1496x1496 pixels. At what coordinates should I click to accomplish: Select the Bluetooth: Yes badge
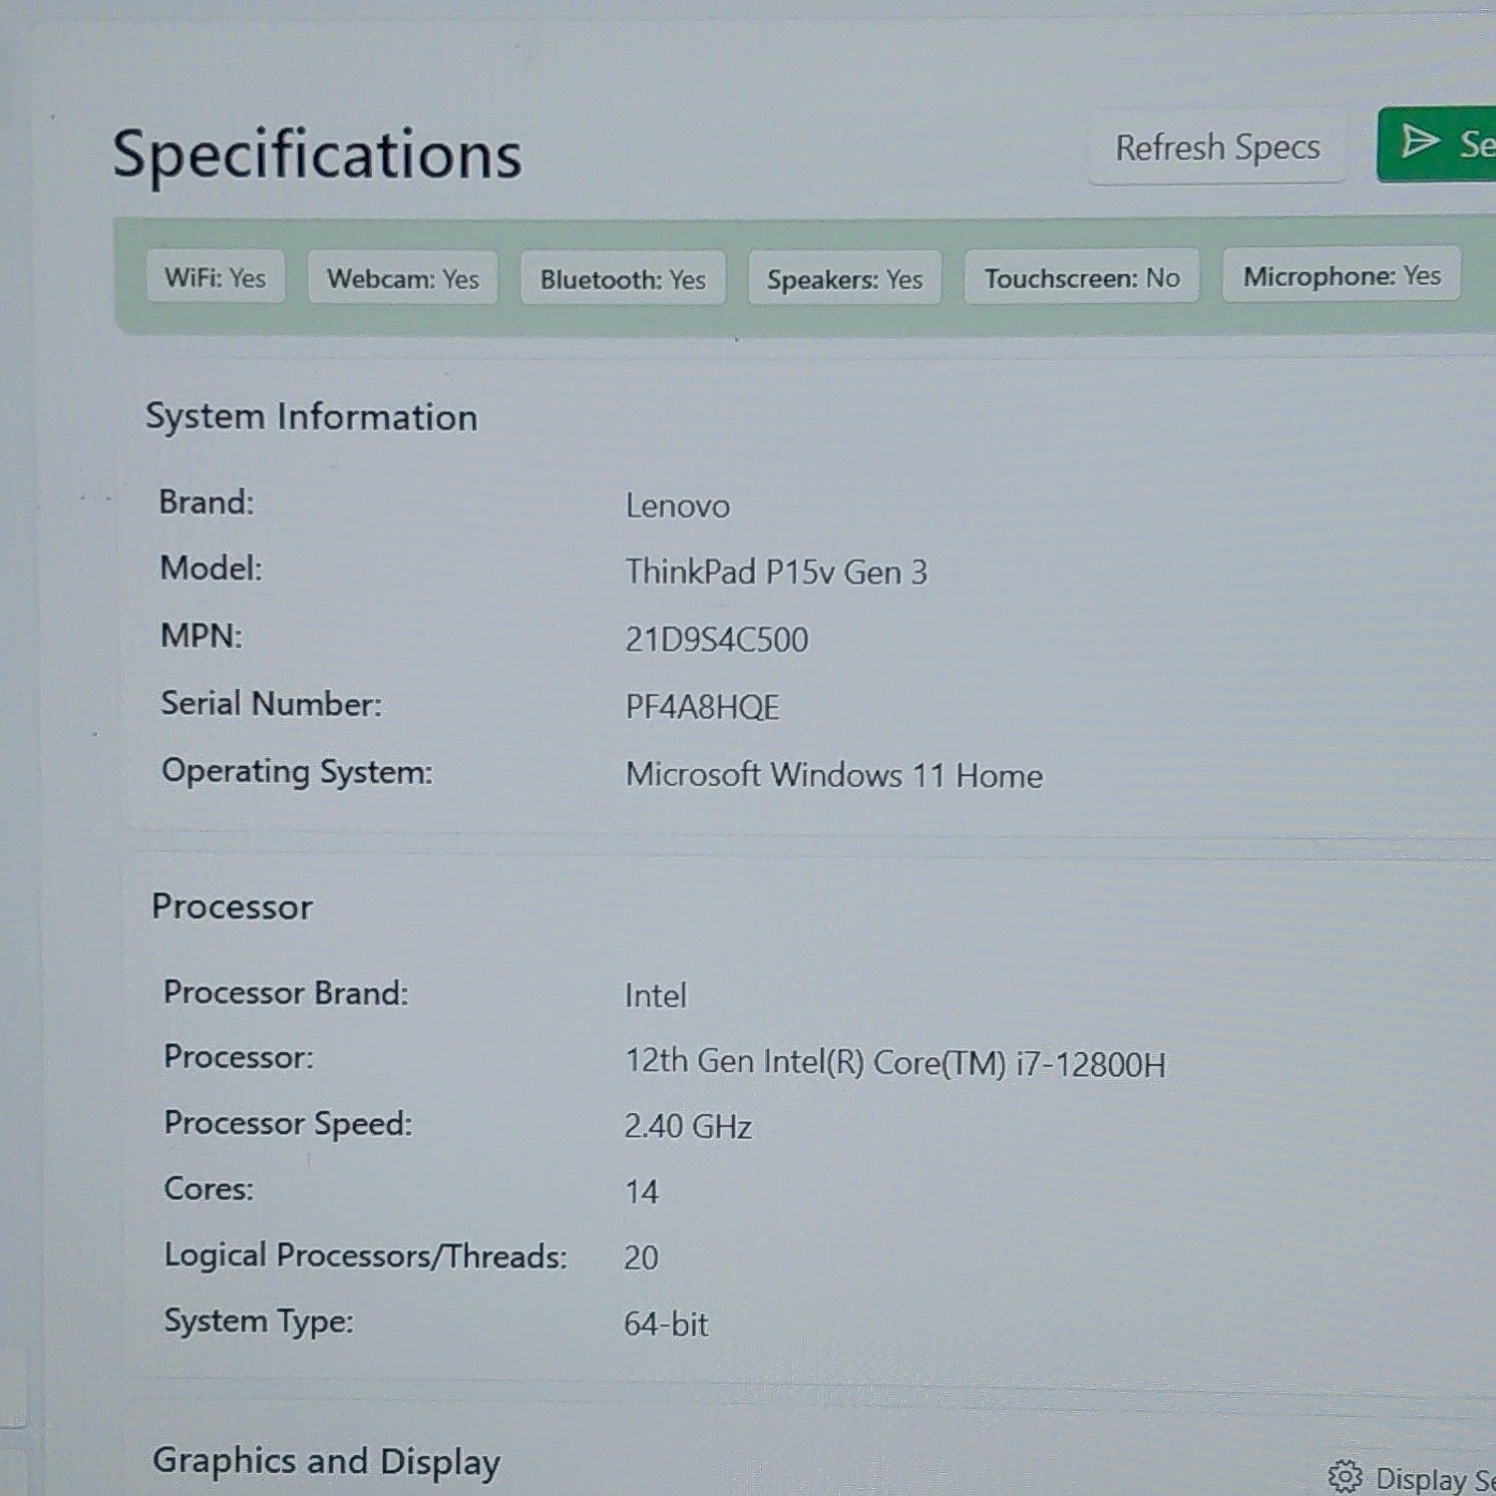623,279
